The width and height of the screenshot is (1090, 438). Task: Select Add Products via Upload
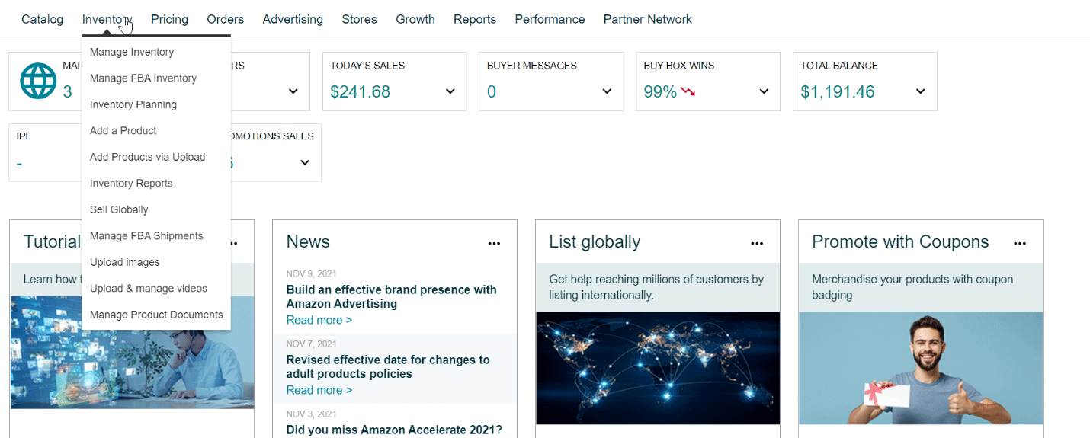(147, 157)
